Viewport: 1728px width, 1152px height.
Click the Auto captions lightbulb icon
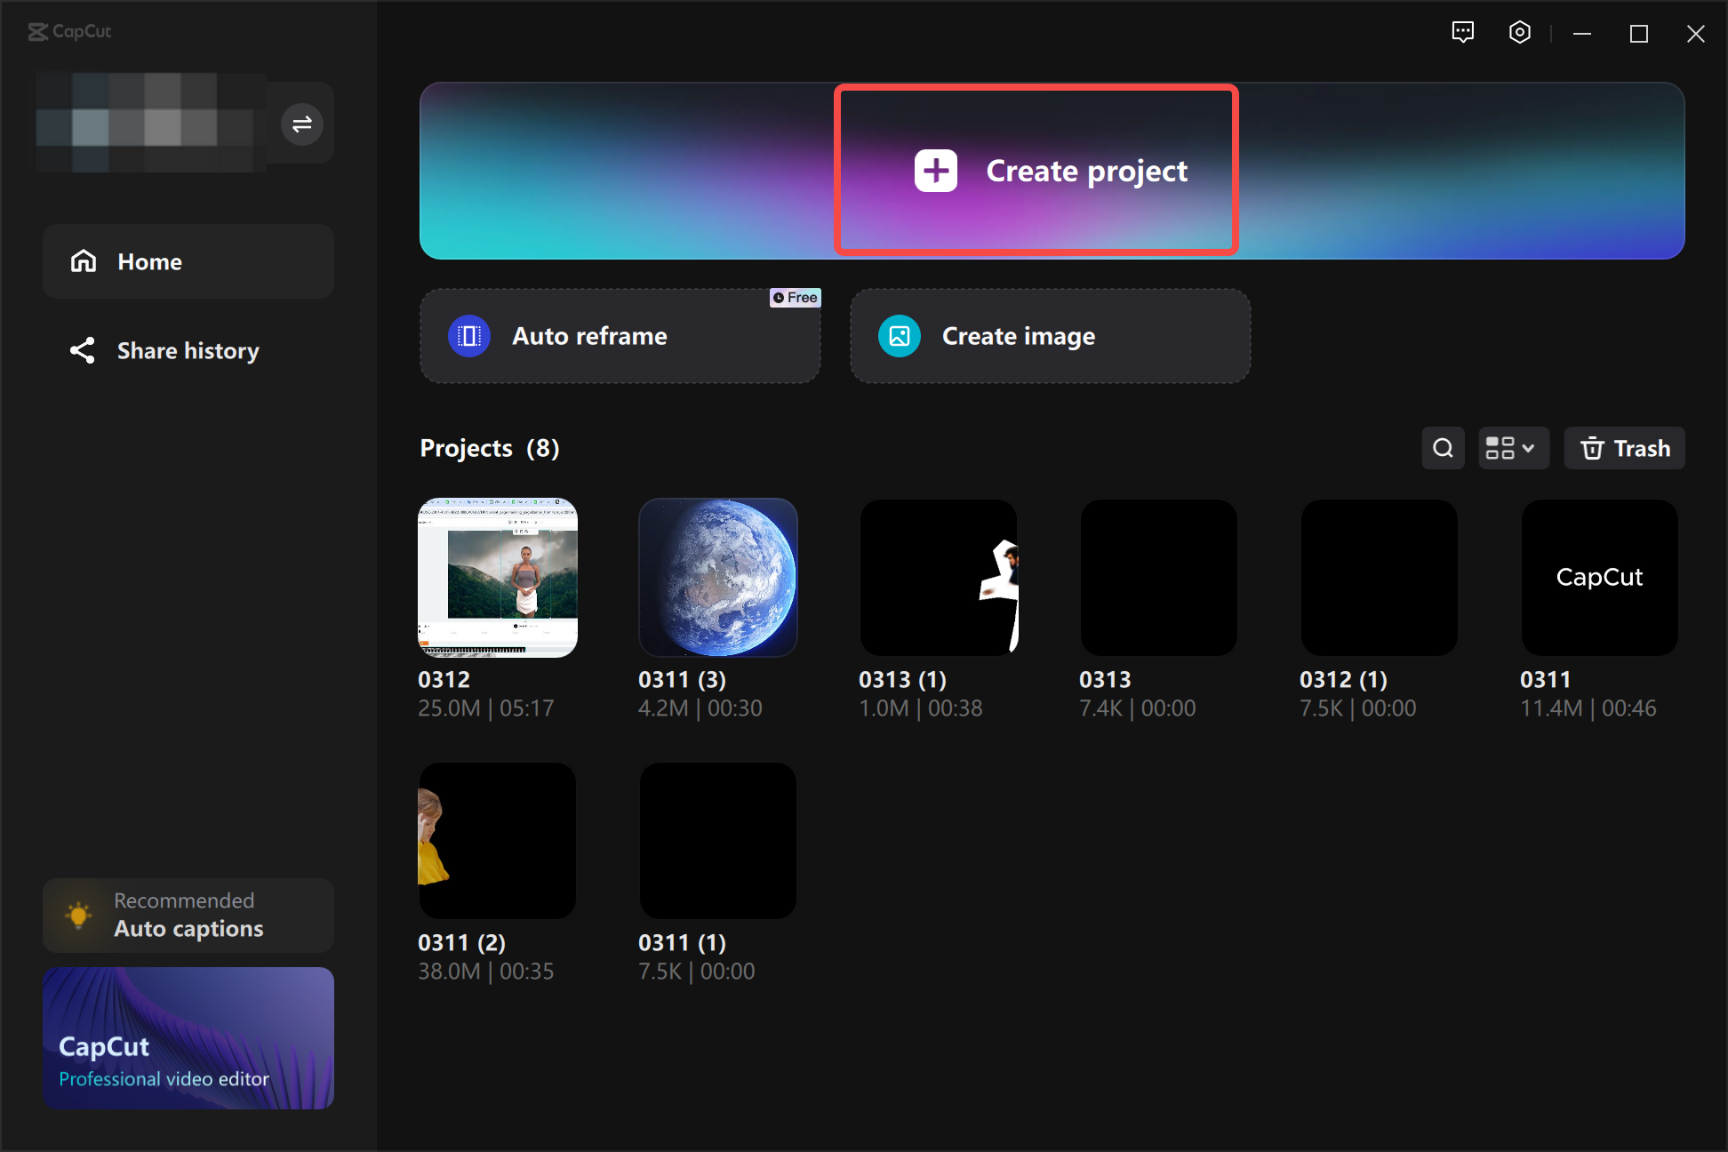pyautogui.click(x=78, y=915)
